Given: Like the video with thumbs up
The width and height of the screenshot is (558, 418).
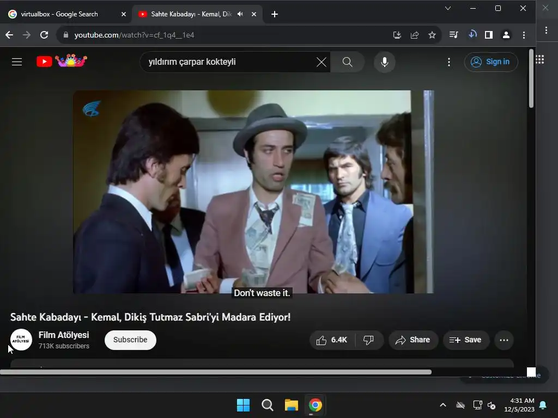Looking at the screenshot, I should point(332,340).
